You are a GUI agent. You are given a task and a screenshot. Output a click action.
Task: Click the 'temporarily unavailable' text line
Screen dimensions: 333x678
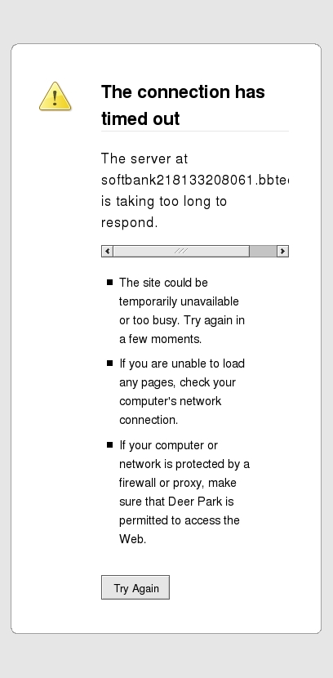[x=179, y=301]
